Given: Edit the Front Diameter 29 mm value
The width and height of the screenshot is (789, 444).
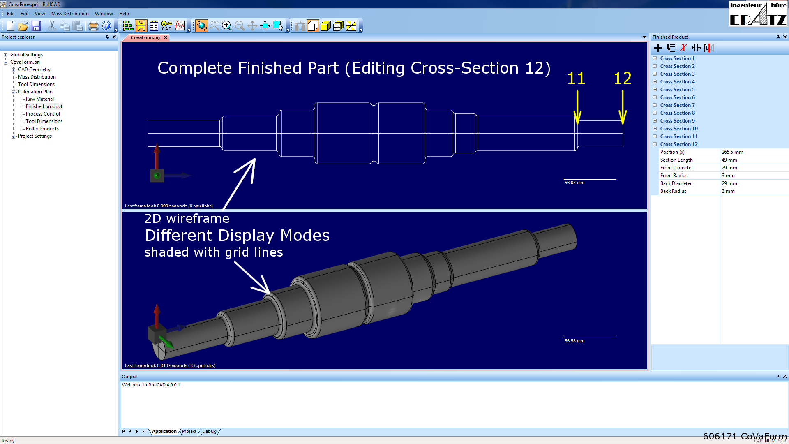Looking at the screenshot, I should (754, 168).
